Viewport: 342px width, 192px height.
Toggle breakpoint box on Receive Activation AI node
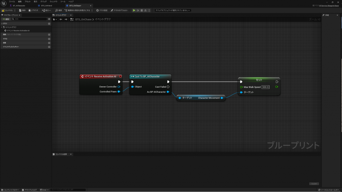click(120, 76)
